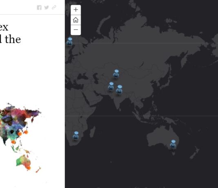Open the pushpin over northern India
Image resolution: width=218 pixels, height=188 pixels.
[x=119, y=90]
